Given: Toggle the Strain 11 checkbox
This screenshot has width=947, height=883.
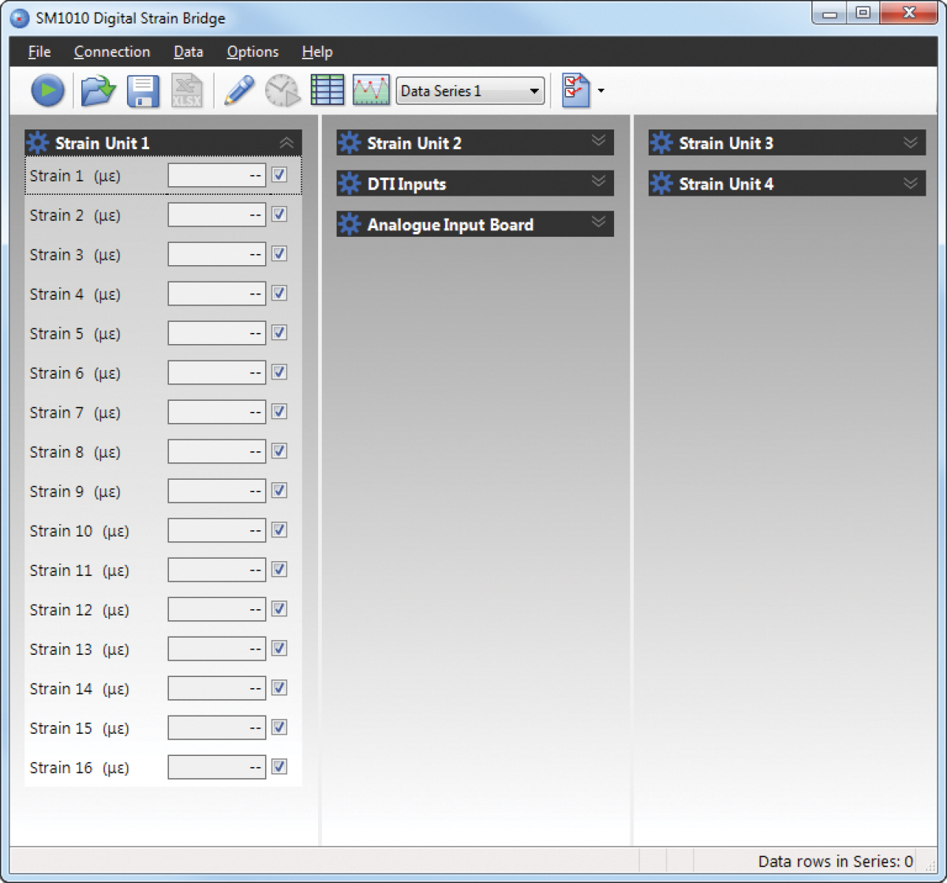Looking at the screenshot, I should pos(279,570).
